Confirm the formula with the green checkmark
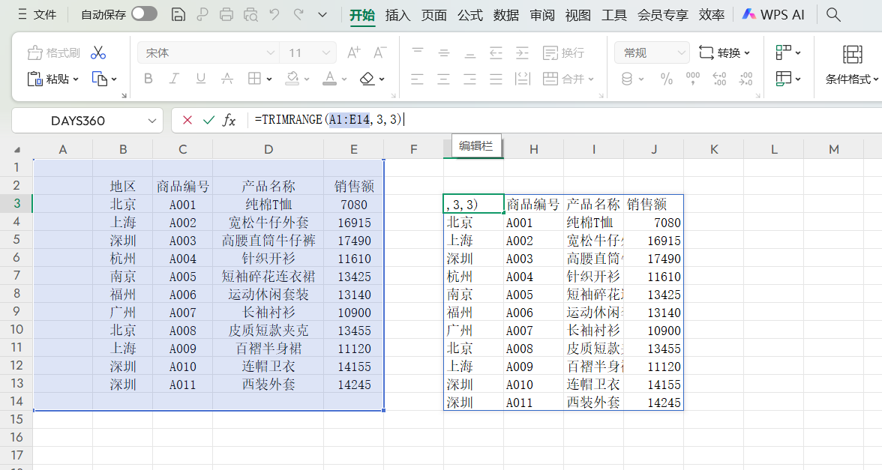This screenshot has width=882, height=470. (206, 119)
